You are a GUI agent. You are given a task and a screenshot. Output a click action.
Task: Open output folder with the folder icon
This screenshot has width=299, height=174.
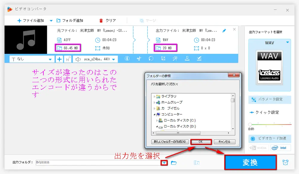pos(174,163)
